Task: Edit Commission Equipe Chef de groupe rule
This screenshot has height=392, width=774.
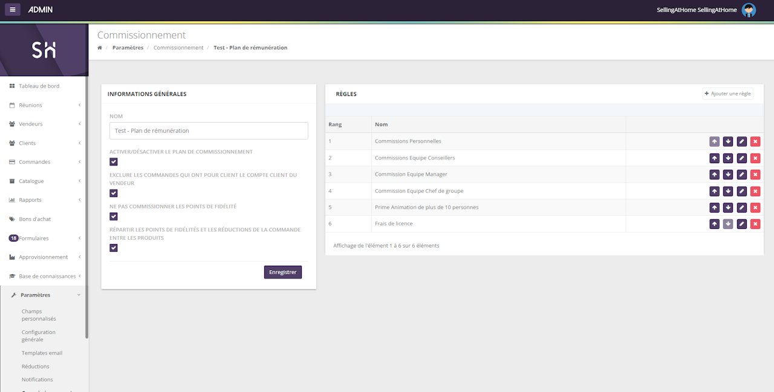Action: 742,191
